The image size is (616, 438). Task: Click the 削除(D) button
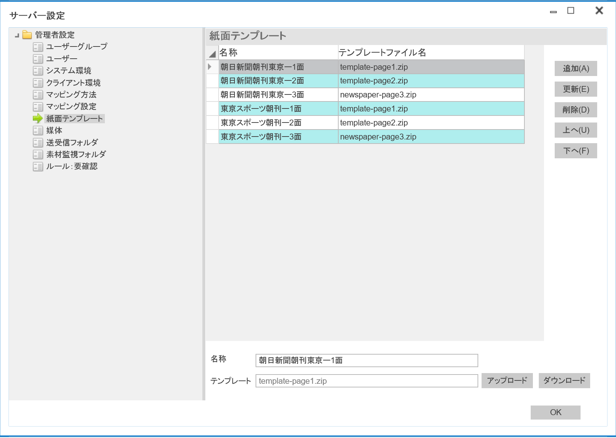point(576,110)
